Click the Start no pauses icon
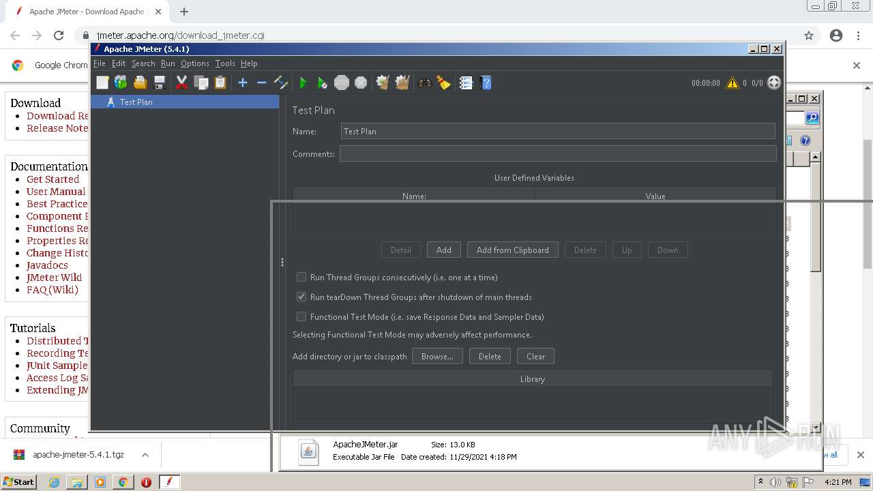 pyautogui.click(x=322, y=83)
